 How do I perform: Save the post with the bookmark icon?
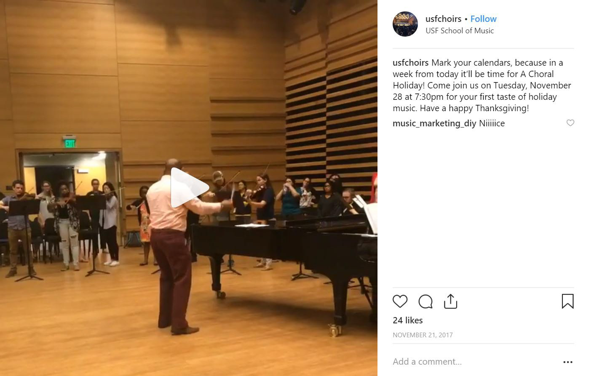[x=568, y=301]
